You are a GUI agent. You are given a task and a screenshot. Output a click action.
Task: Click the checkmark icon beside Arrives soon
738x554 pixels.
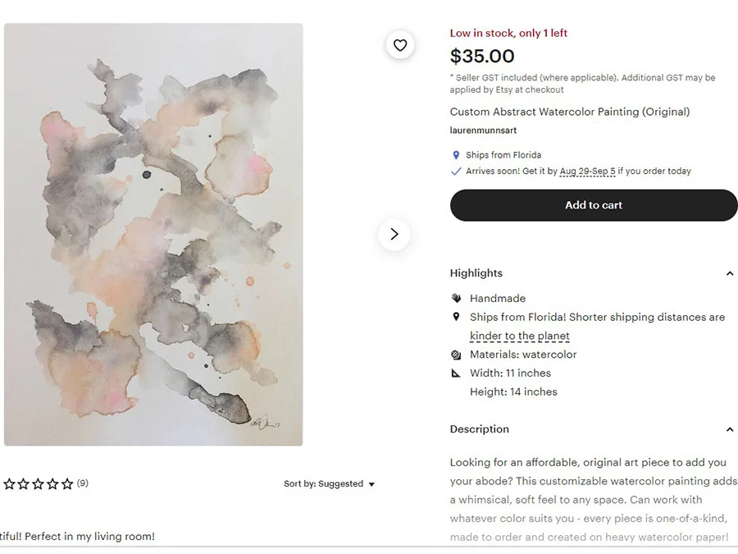tap(456, 172)
